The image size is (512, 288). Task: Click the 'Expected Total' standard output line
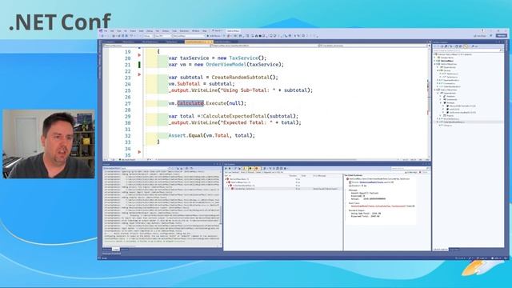click(365, 216)
